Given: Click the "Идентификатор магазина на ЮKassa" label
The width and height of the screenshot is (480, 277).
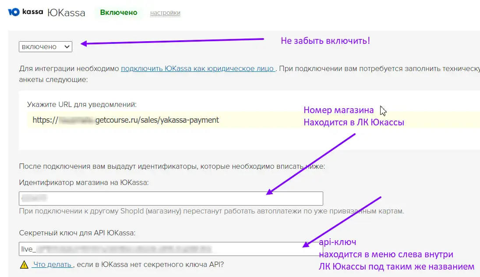Looking at the screenshot, I should click(83, 183).
